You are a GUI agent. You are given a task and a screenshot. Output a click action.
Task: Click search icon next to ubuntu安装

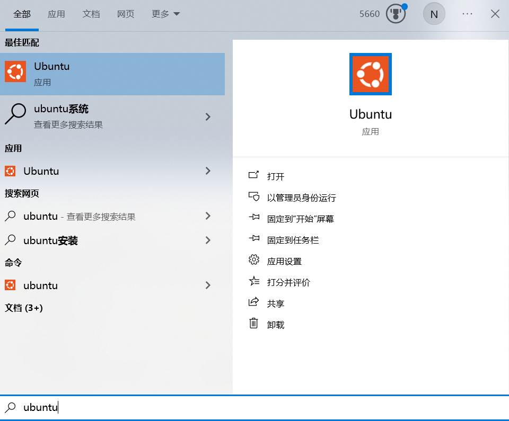point(10,240)
